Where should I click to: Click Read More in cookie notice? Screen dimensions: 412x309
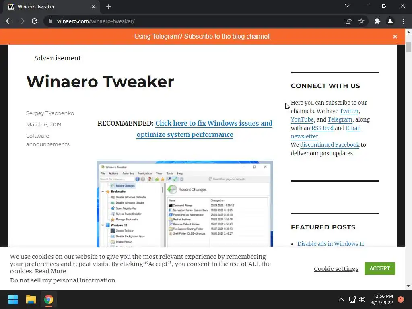point(50,271)
